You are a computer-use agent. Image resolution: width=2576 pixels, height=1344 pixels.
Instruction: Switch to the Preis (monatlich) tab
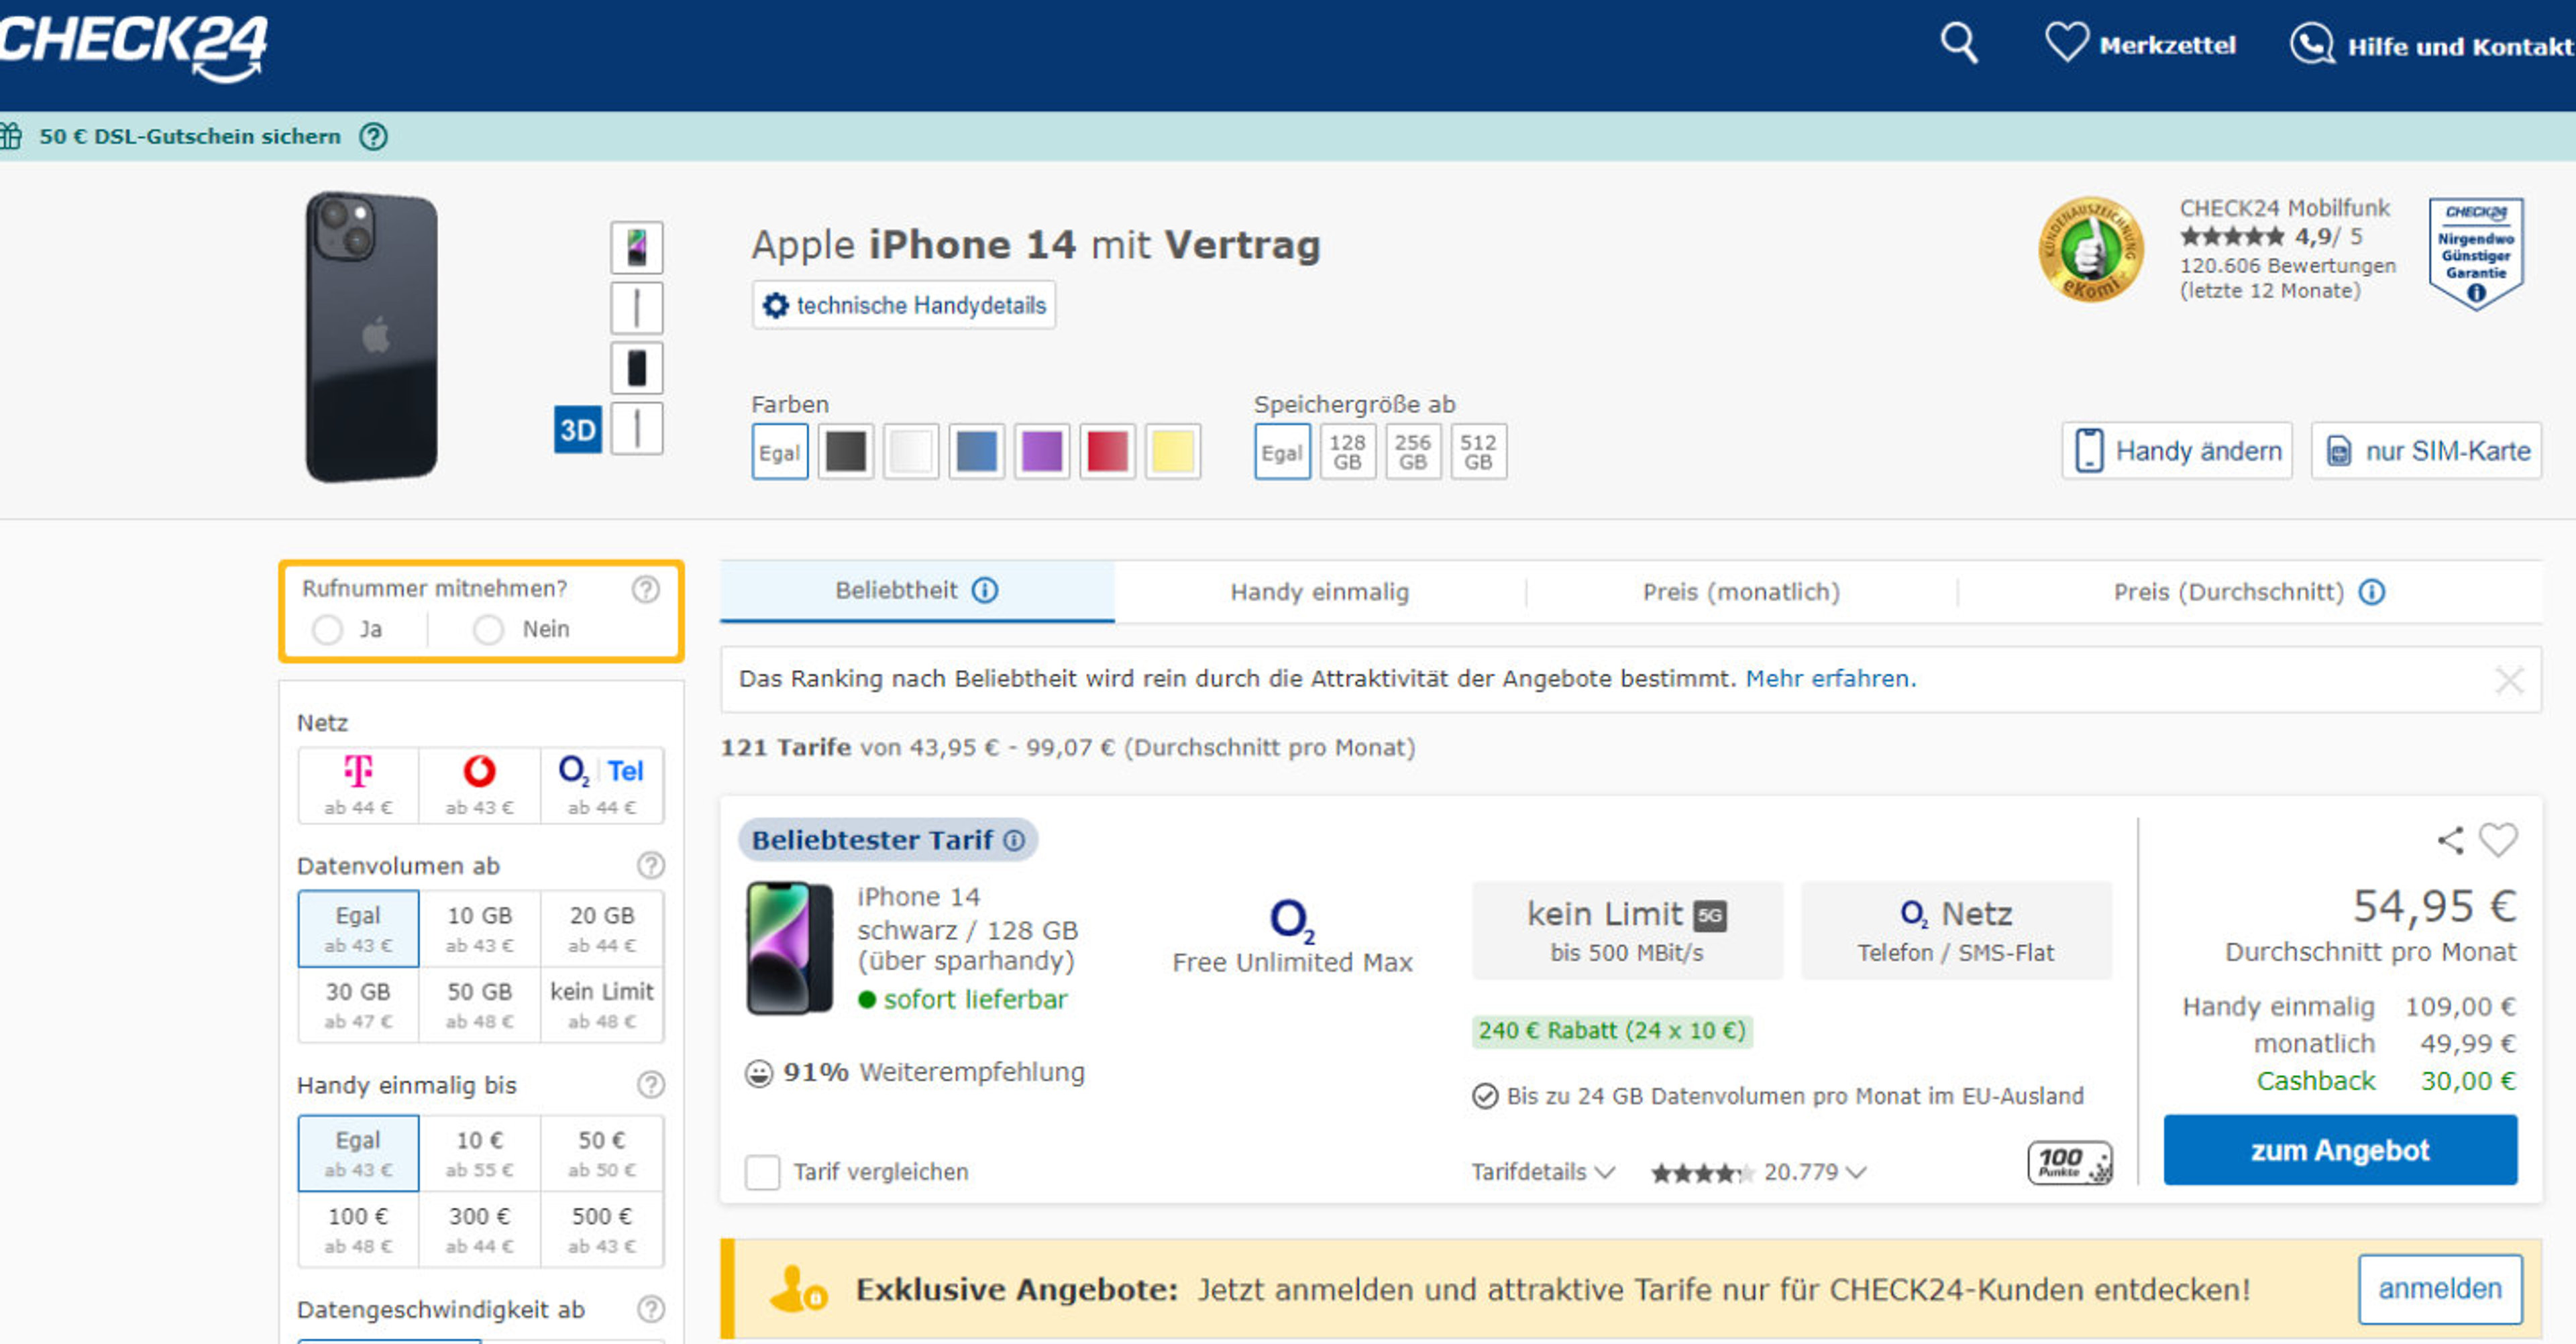coord(1740,592)
